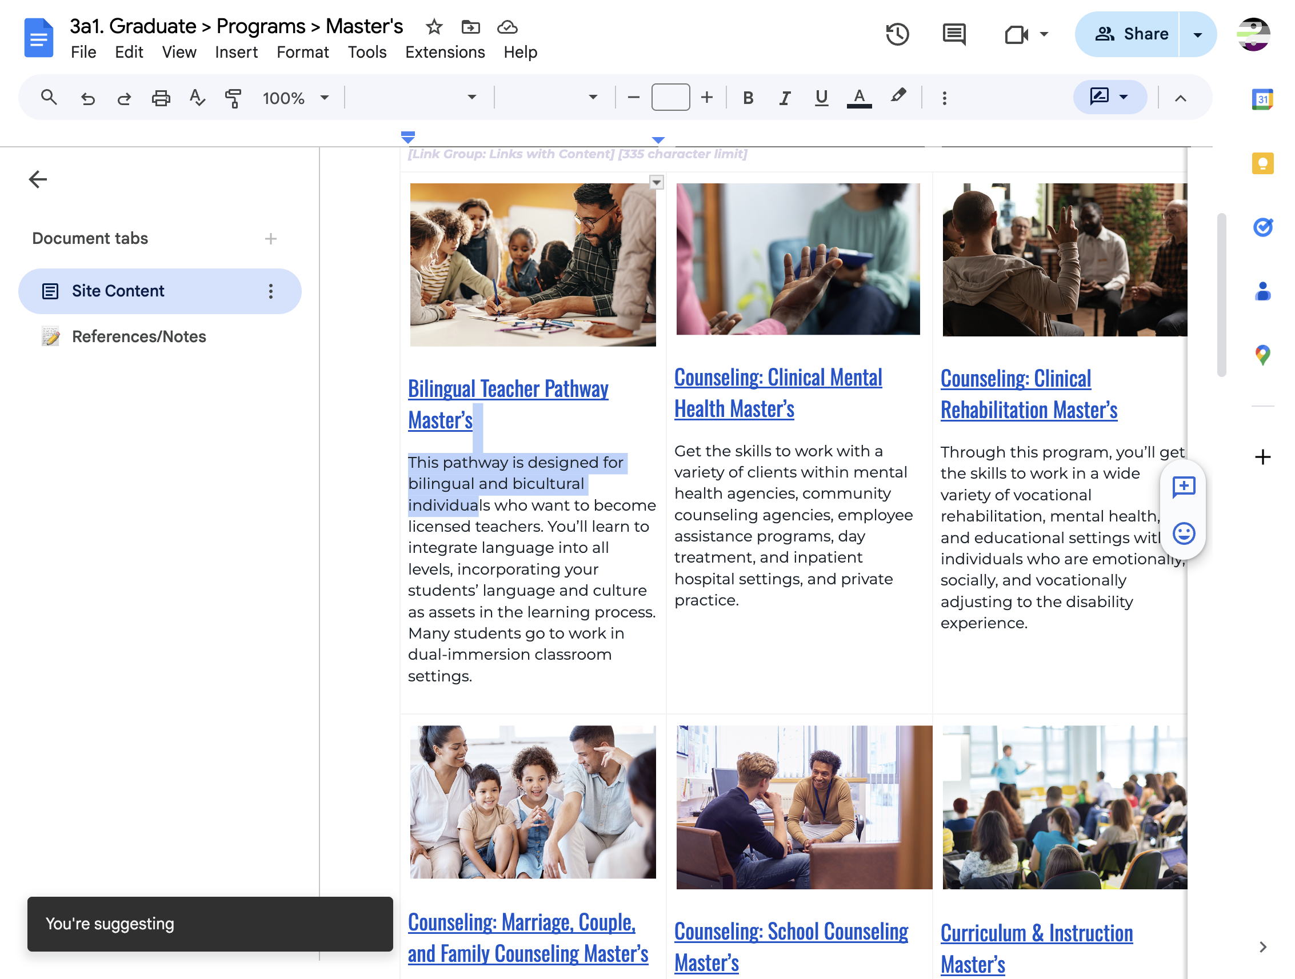Screen dimensions: 1295x979
Task: Click the vertical document scrollbar
Action: 1221,295
